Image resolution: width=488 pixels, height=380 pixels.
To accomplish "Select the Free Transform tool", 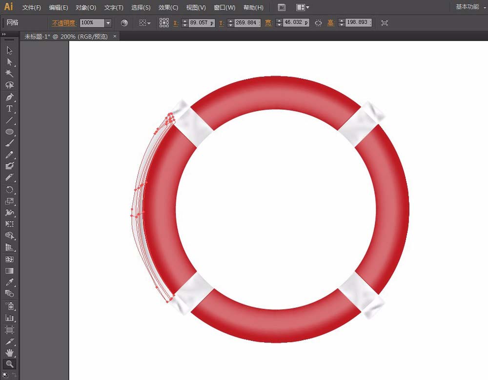I will [x=9, y=224].
